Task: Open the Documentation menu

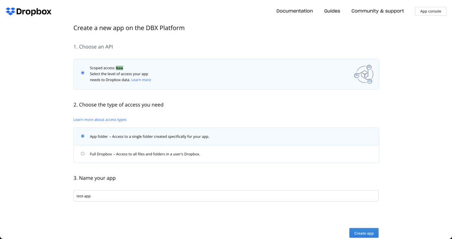Action: click(295, 11)
